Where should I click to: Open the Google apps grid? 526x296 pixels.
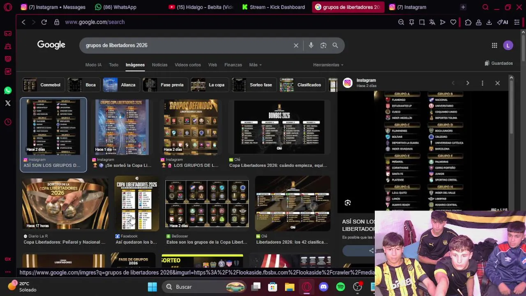[x=494, y=45]
